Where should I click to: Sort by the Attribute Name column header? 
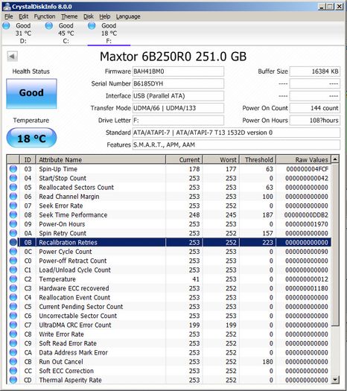pyautogui.click(x=101, y=159)
